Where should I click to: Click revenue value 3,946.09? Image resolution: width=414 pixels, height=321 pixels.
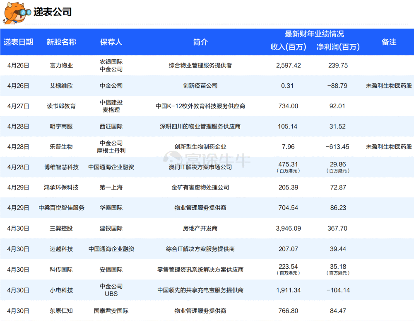pos(288,229)
